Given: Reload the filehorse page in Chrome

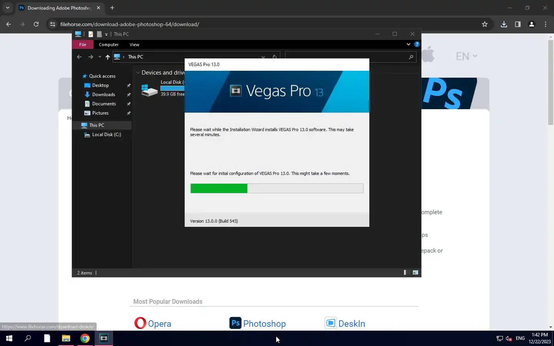Looking at the screenshot, I should (36, 24).
